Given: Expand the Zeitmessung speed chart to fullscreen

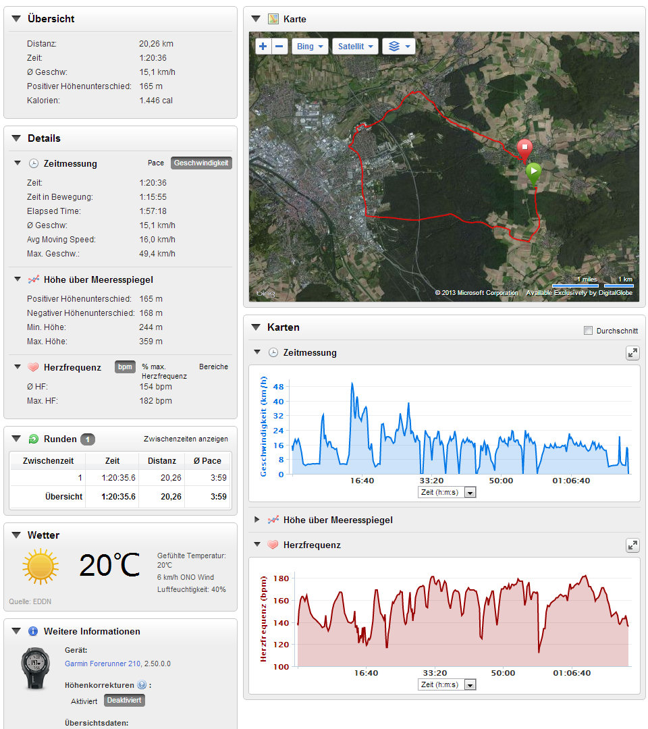Looking at the screenshot, I should pos(632,353).
